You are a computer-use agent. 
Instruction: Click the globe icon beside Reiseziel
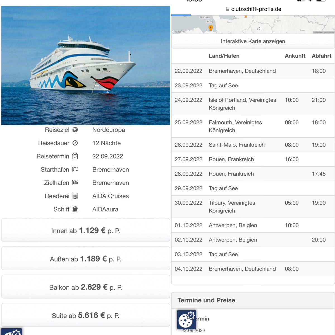[x=75, y=130]
